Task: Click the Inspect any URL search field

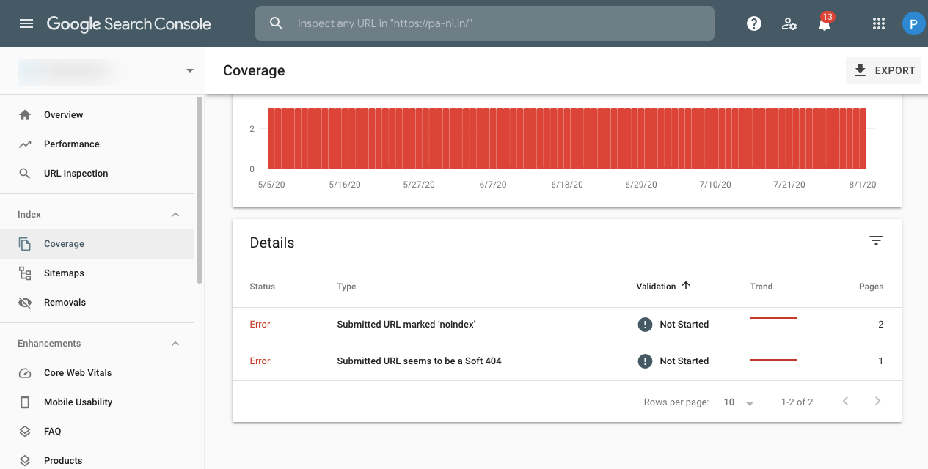Action: (484, 23)
